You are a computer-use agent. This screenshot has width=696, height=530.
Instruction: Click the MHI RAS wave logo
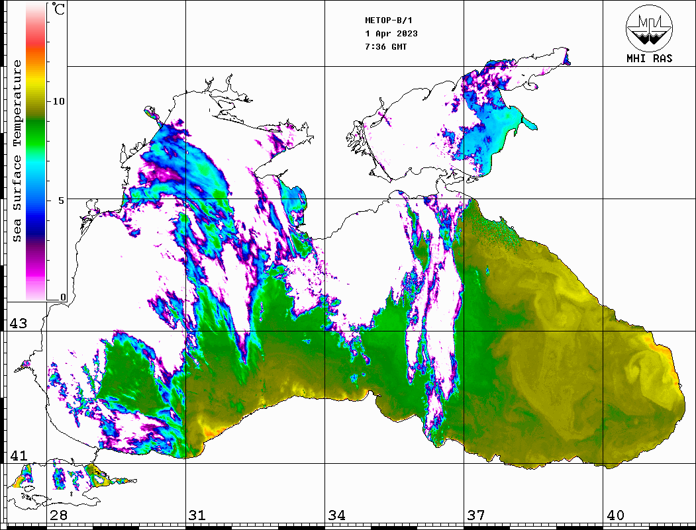tap(649, 28)
